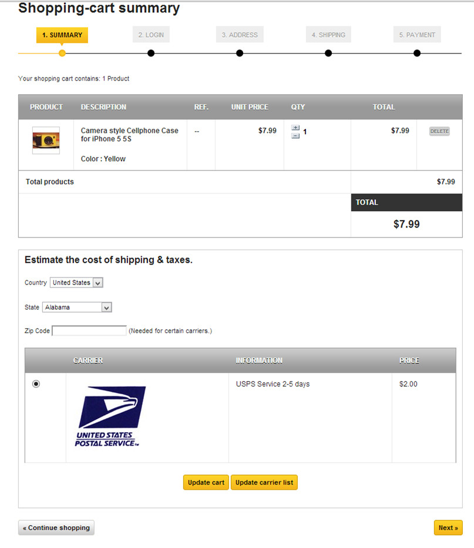The image size is (474, 548).
Task: Click the yellow Summary progress dot
Action: tap(62, 53)
